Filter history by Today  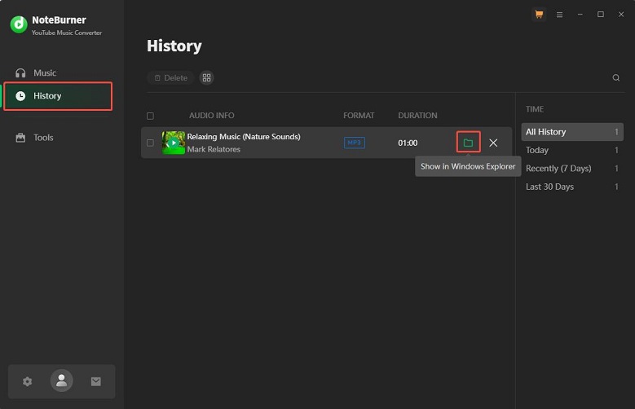click(572, 150)
